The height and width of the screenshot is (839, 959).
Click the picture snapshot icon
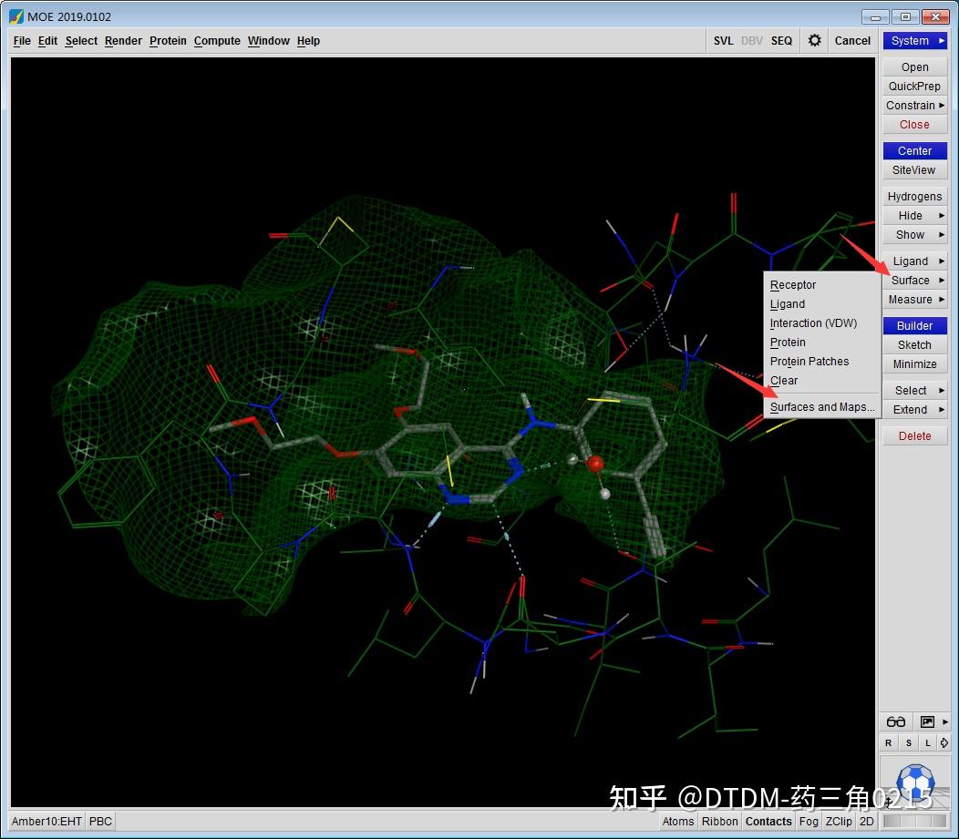927,721
